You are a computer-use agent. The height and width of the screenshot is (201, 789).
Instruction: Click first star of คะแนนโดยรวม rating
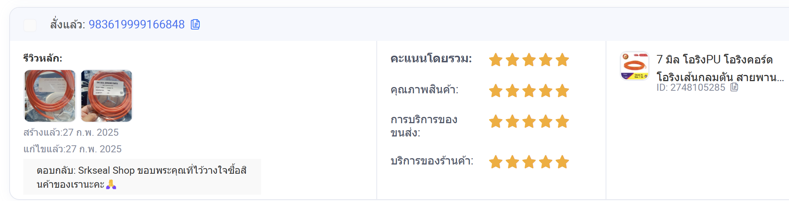tap(495, 60)
